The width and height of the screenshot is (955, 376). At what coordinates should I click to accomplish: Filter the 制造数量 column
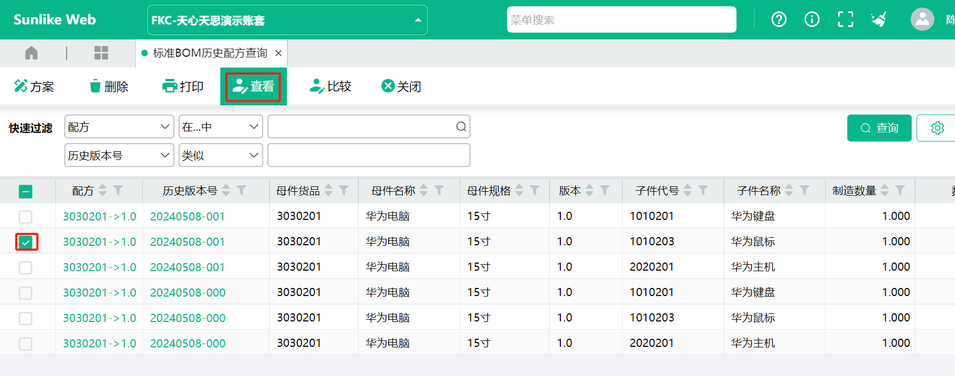pos(900,190)
